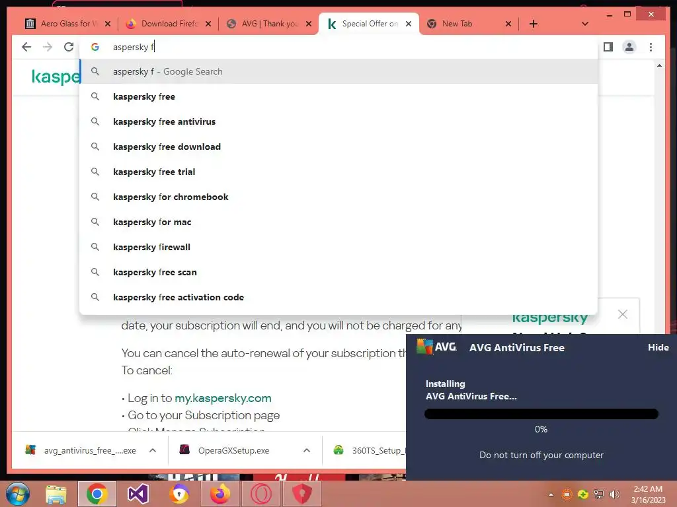
Task: Close the Download Firefox tab
Action: point(208,24)
